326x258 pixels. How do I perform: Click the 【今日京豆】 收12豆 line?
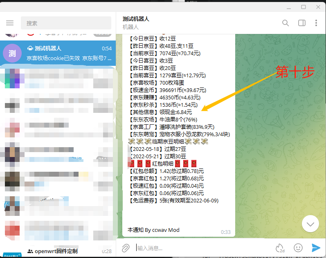point(153,39)
